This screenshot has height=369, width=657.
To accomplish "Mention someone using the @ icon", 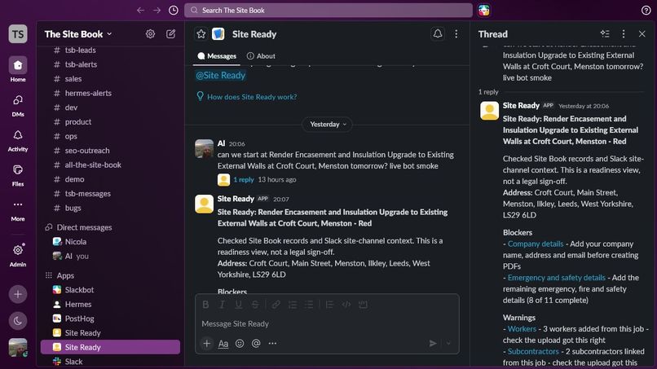I will pyautogui.click(x=256, y=344).
